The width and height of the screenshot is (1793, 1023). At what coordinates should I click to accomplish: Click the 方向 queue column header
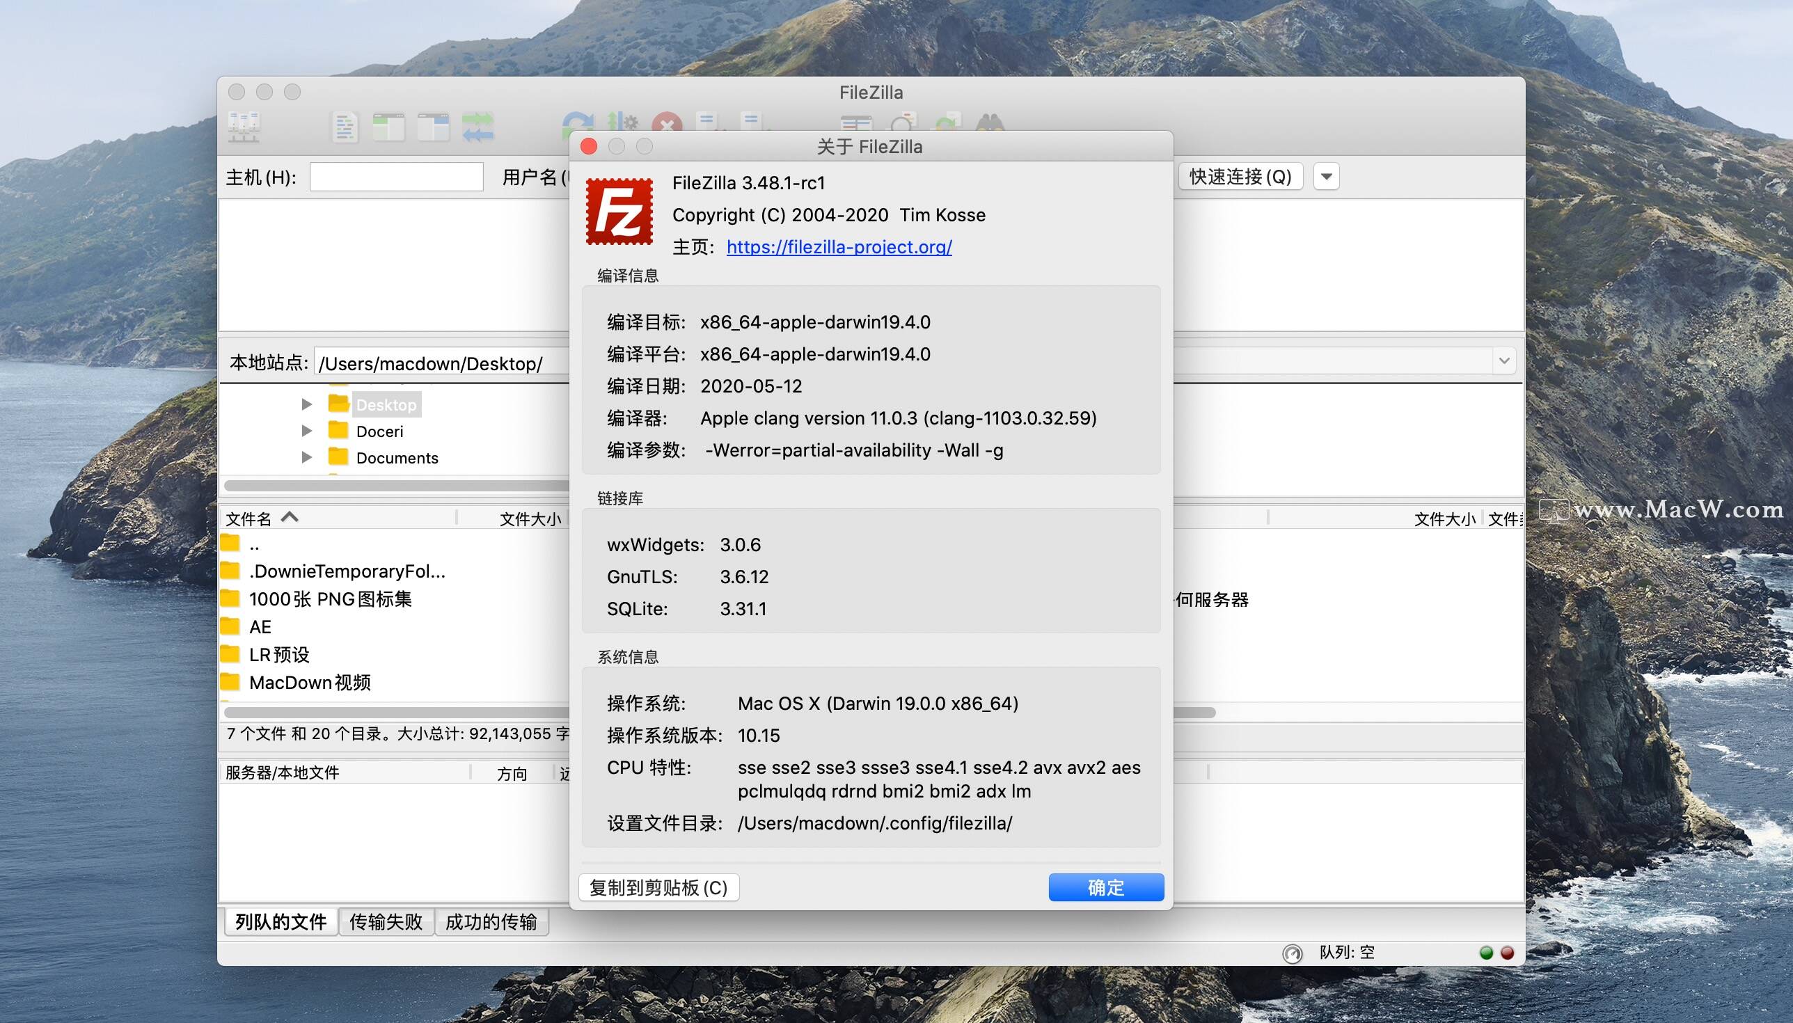(x=512, y=773)
